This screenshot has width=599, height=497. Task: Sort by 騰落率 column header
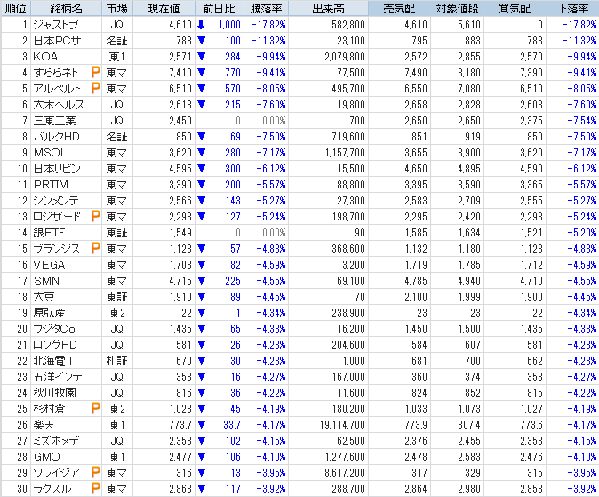267,8
